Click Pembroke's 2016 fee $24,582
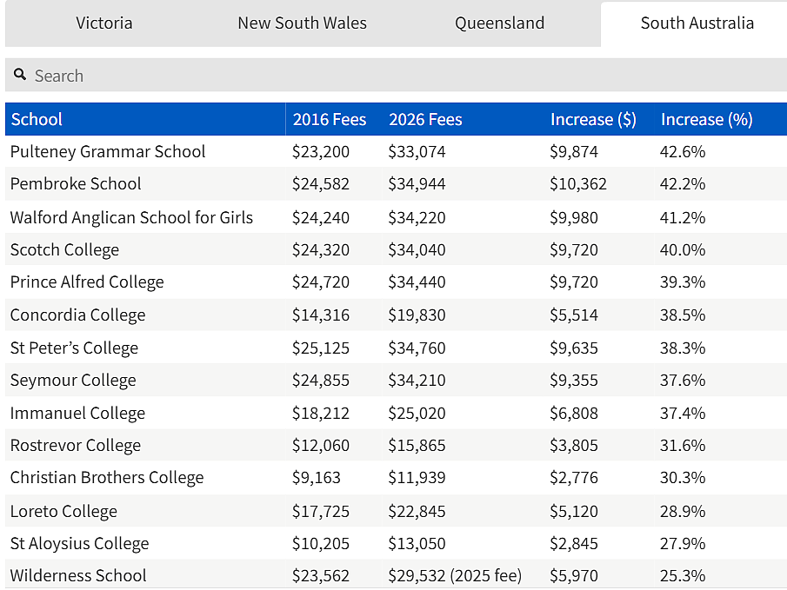The width and height of the screenshot is (787, 590). pos(321,183)
